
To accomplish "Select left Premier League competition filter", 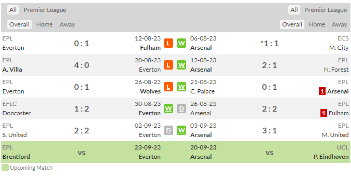I will click(x=45, y=10).
